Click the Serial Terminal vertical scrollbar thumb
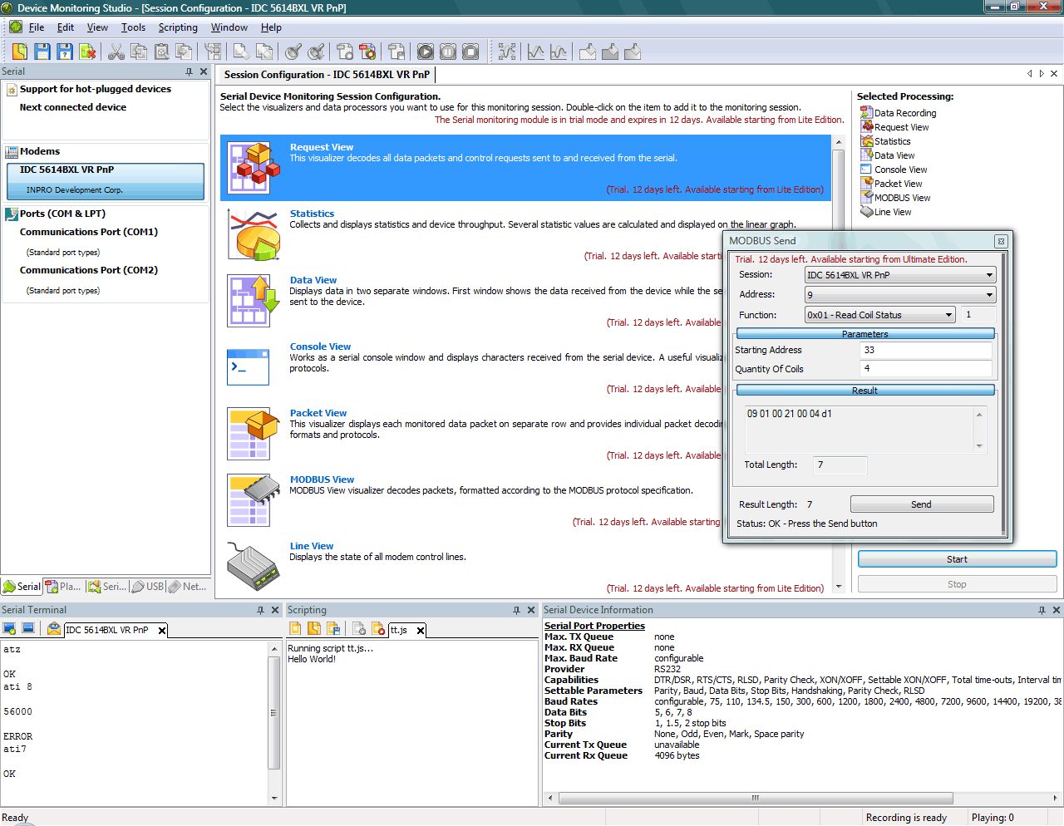1064x826 pixels. coord(273,713)
